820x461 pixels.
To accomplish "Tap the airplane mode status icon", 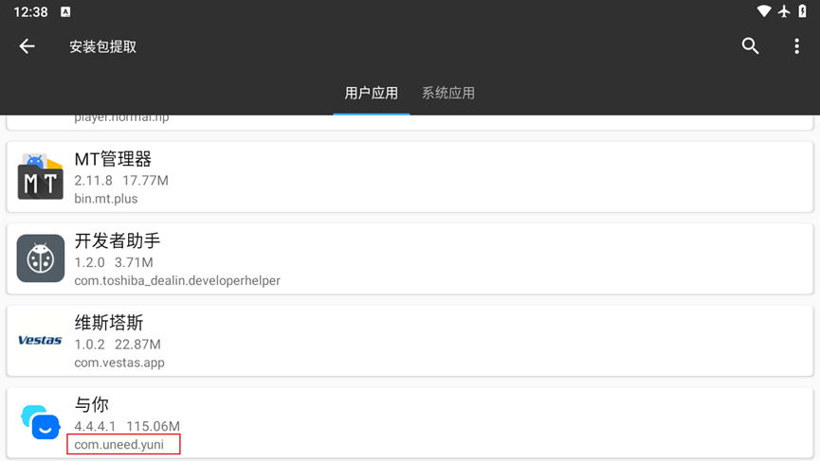I will tap(784, 11).
